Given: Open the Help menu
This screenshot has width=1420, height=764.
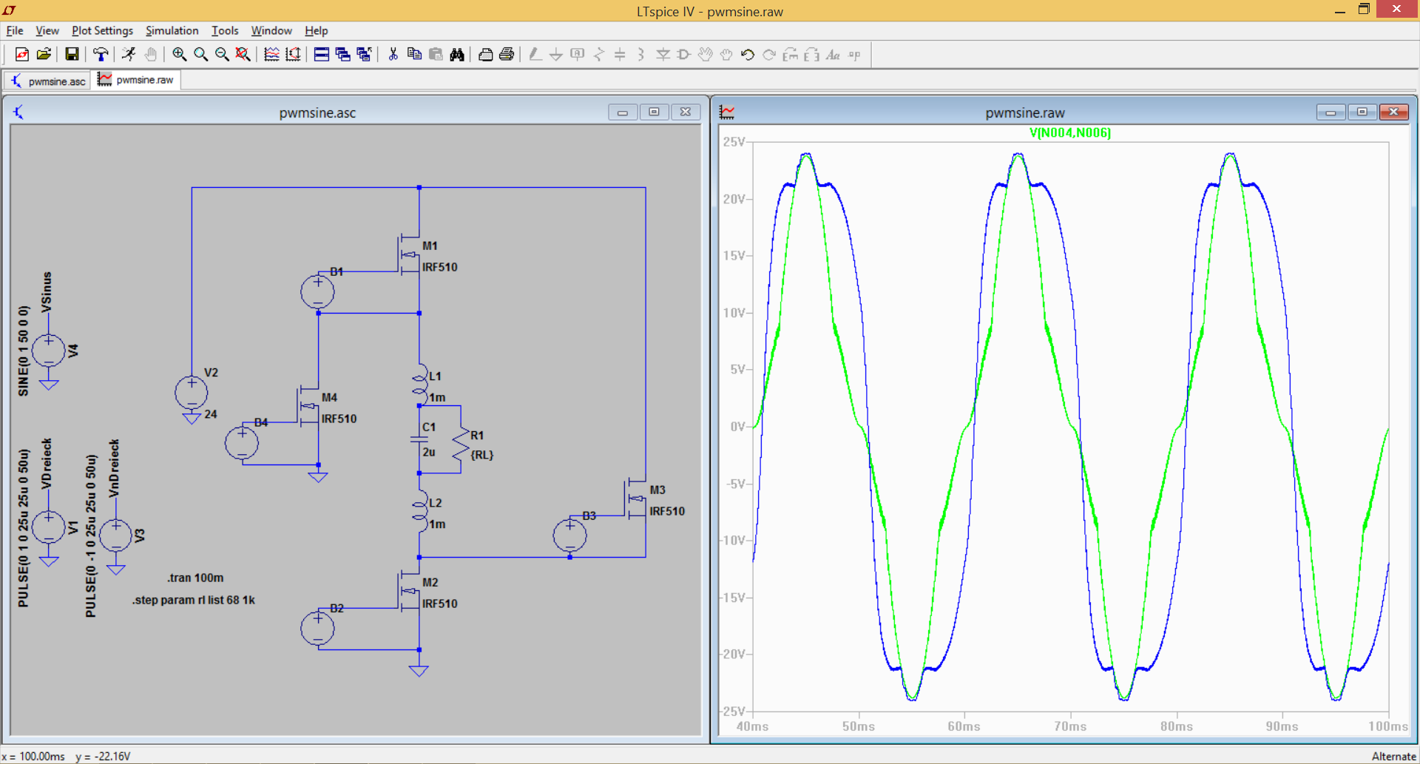Looking at the screenshot, I should [316, 30].
